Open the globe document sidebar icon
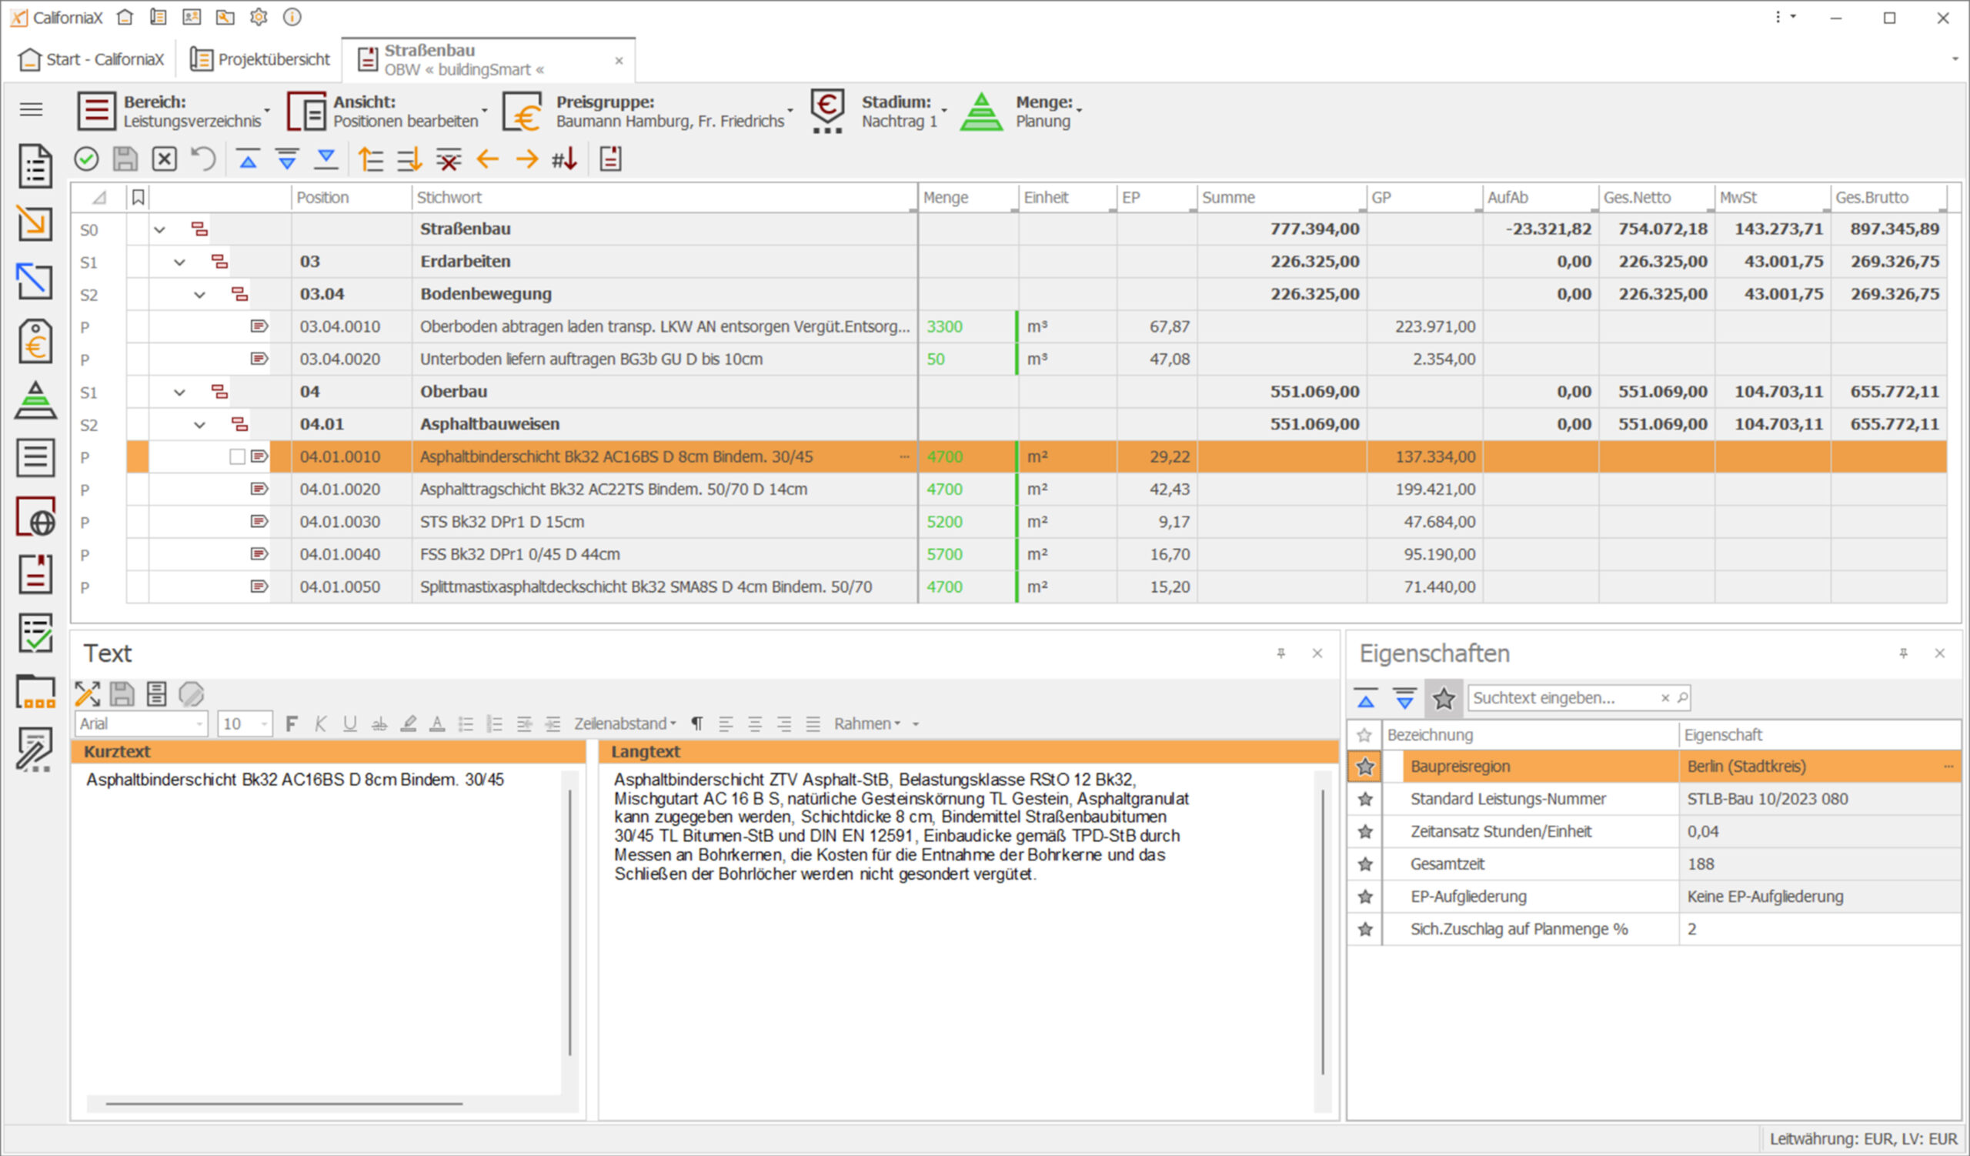This screenshot has width=1970, height=1156. tap(35, 517)
